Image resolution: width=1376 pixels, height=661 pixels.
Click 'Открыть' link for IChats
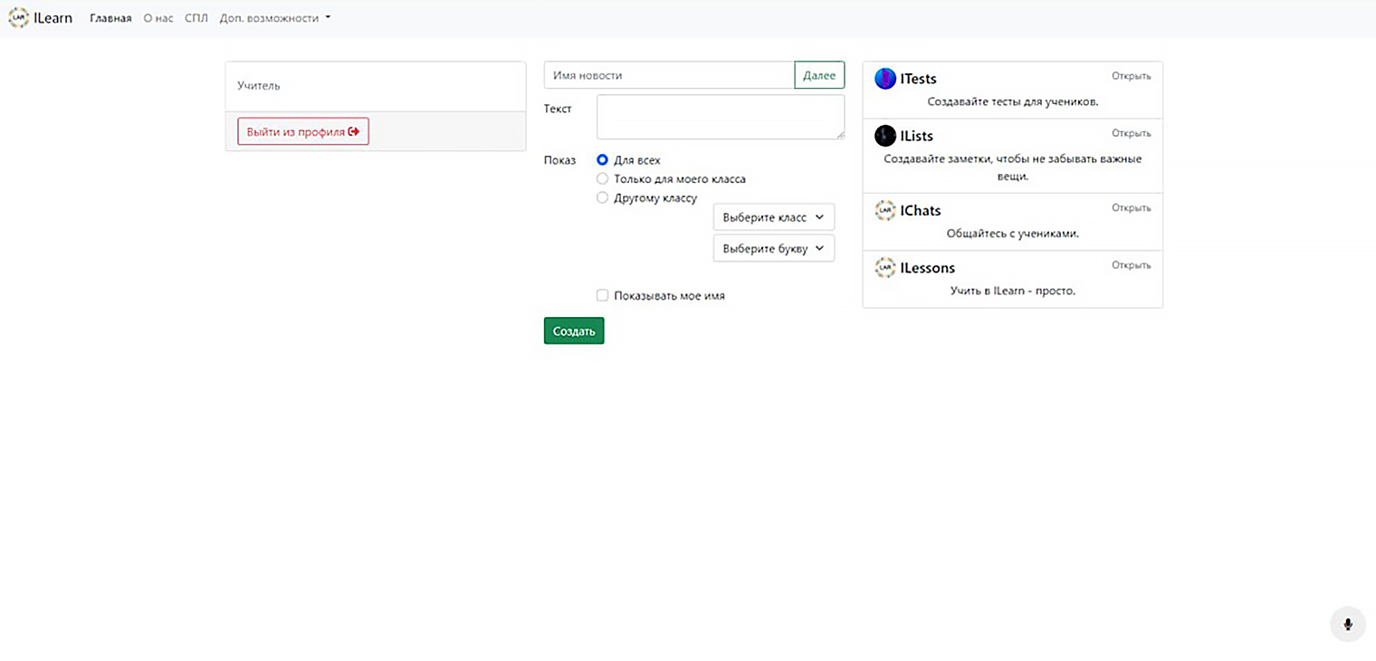click(x=1132, y=208)
